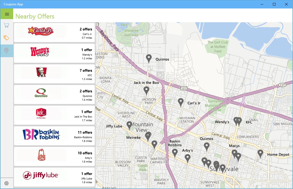Click the Jiffy Lube logo image
Viewport: 293px width, 189px height.
pyautogui.click(x=41, y=175)
